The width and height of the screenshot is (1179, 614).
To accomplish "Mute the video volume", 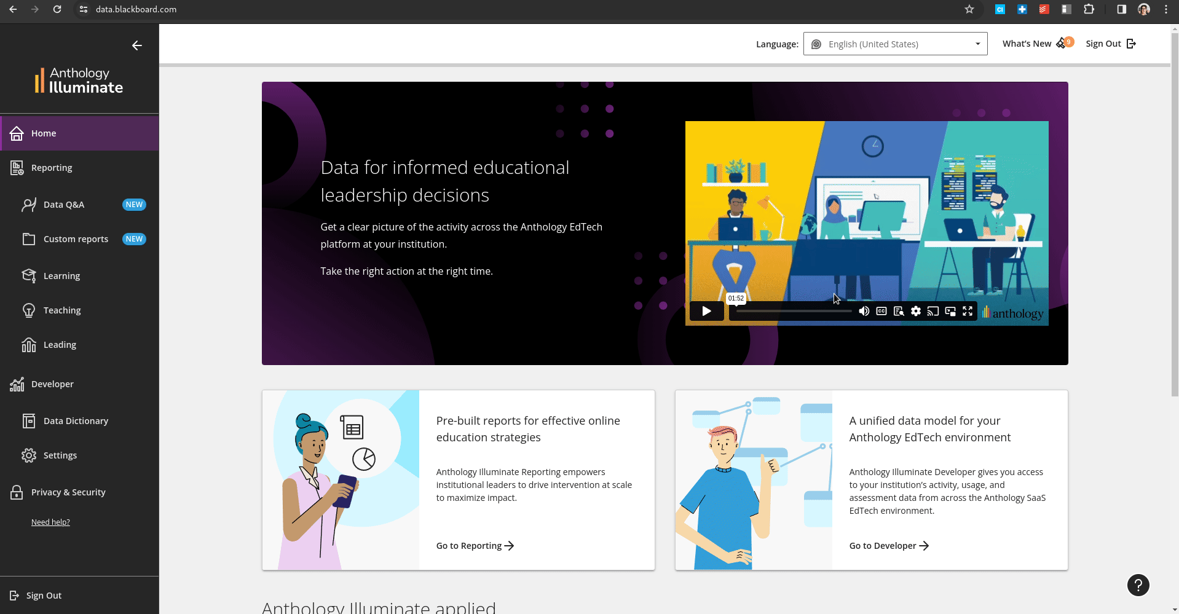I will tap(864, 311).
